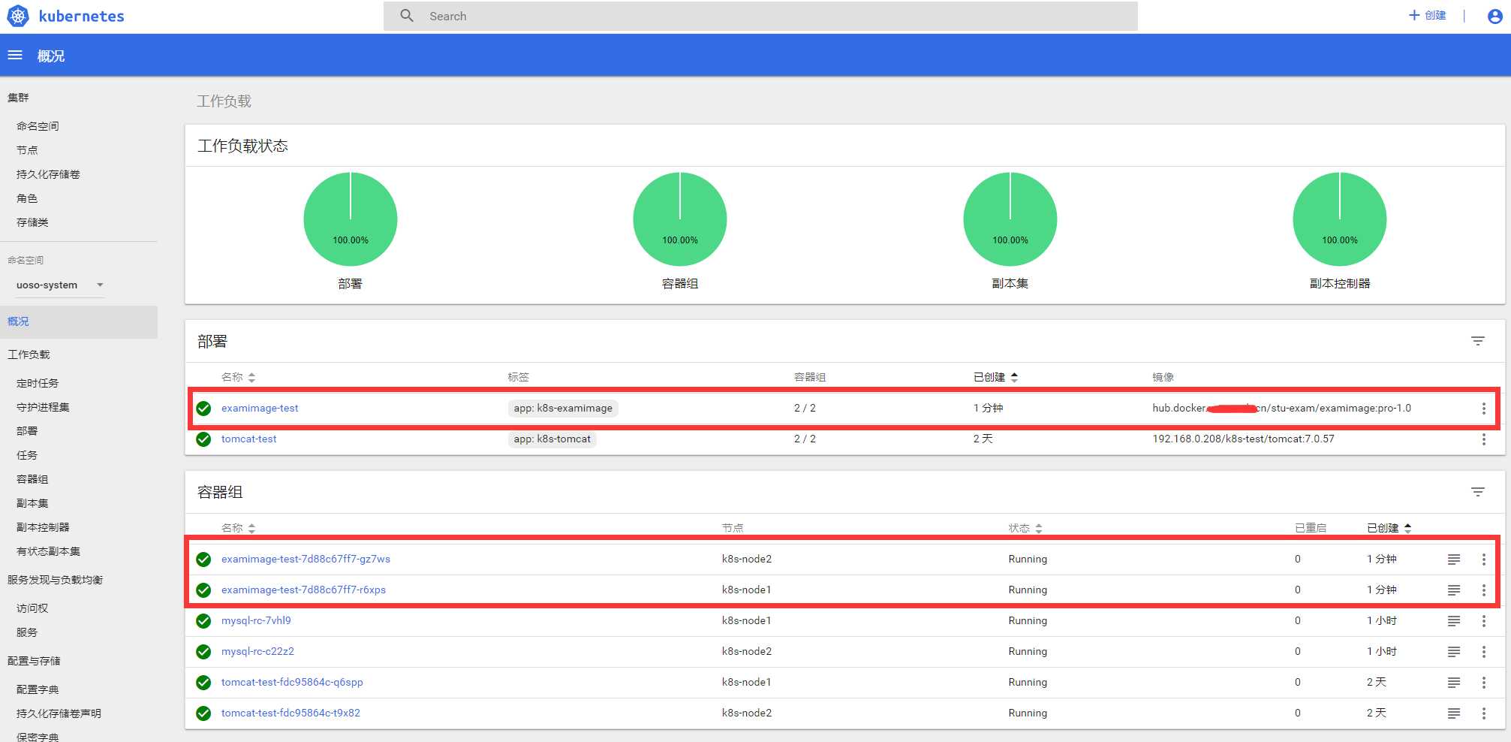Sort deployments by 已创建 column
This screenshot has width=1511, height=742.
coord(995,377)
